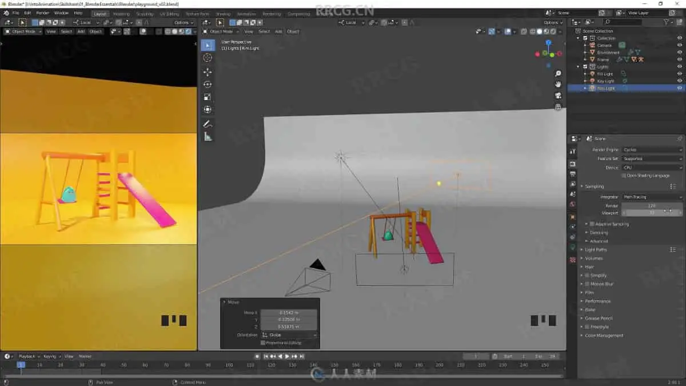Image resolution: width=686 pixels, height=386 pixels.
Task: Enable the Freestyle checkbox
Action: point(587,327)
